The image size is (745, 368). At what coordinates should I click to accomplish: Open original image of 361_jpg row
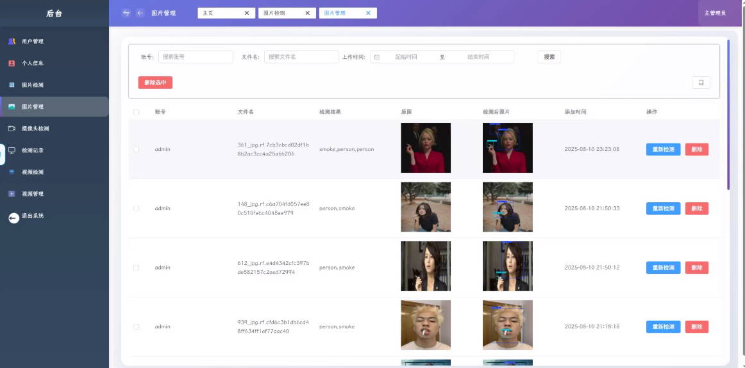(x=426, y=148)
